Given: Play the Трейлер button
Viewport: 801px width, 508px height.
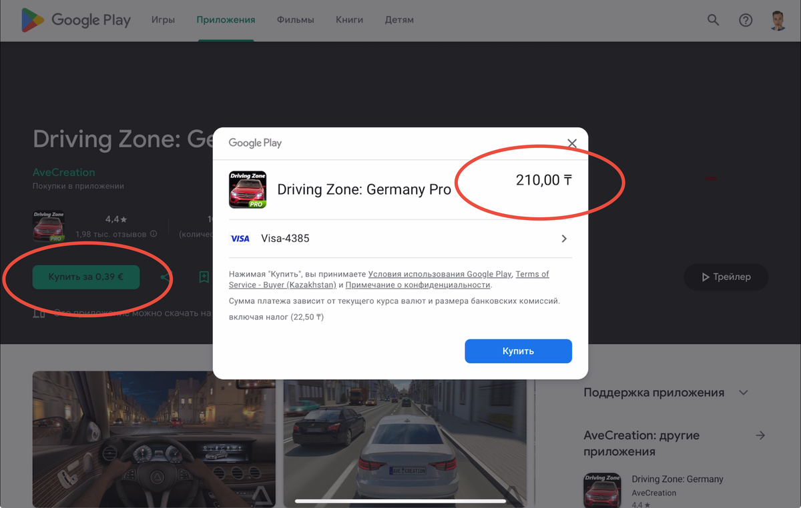Looking at the screenshot, I should point(726,277).
